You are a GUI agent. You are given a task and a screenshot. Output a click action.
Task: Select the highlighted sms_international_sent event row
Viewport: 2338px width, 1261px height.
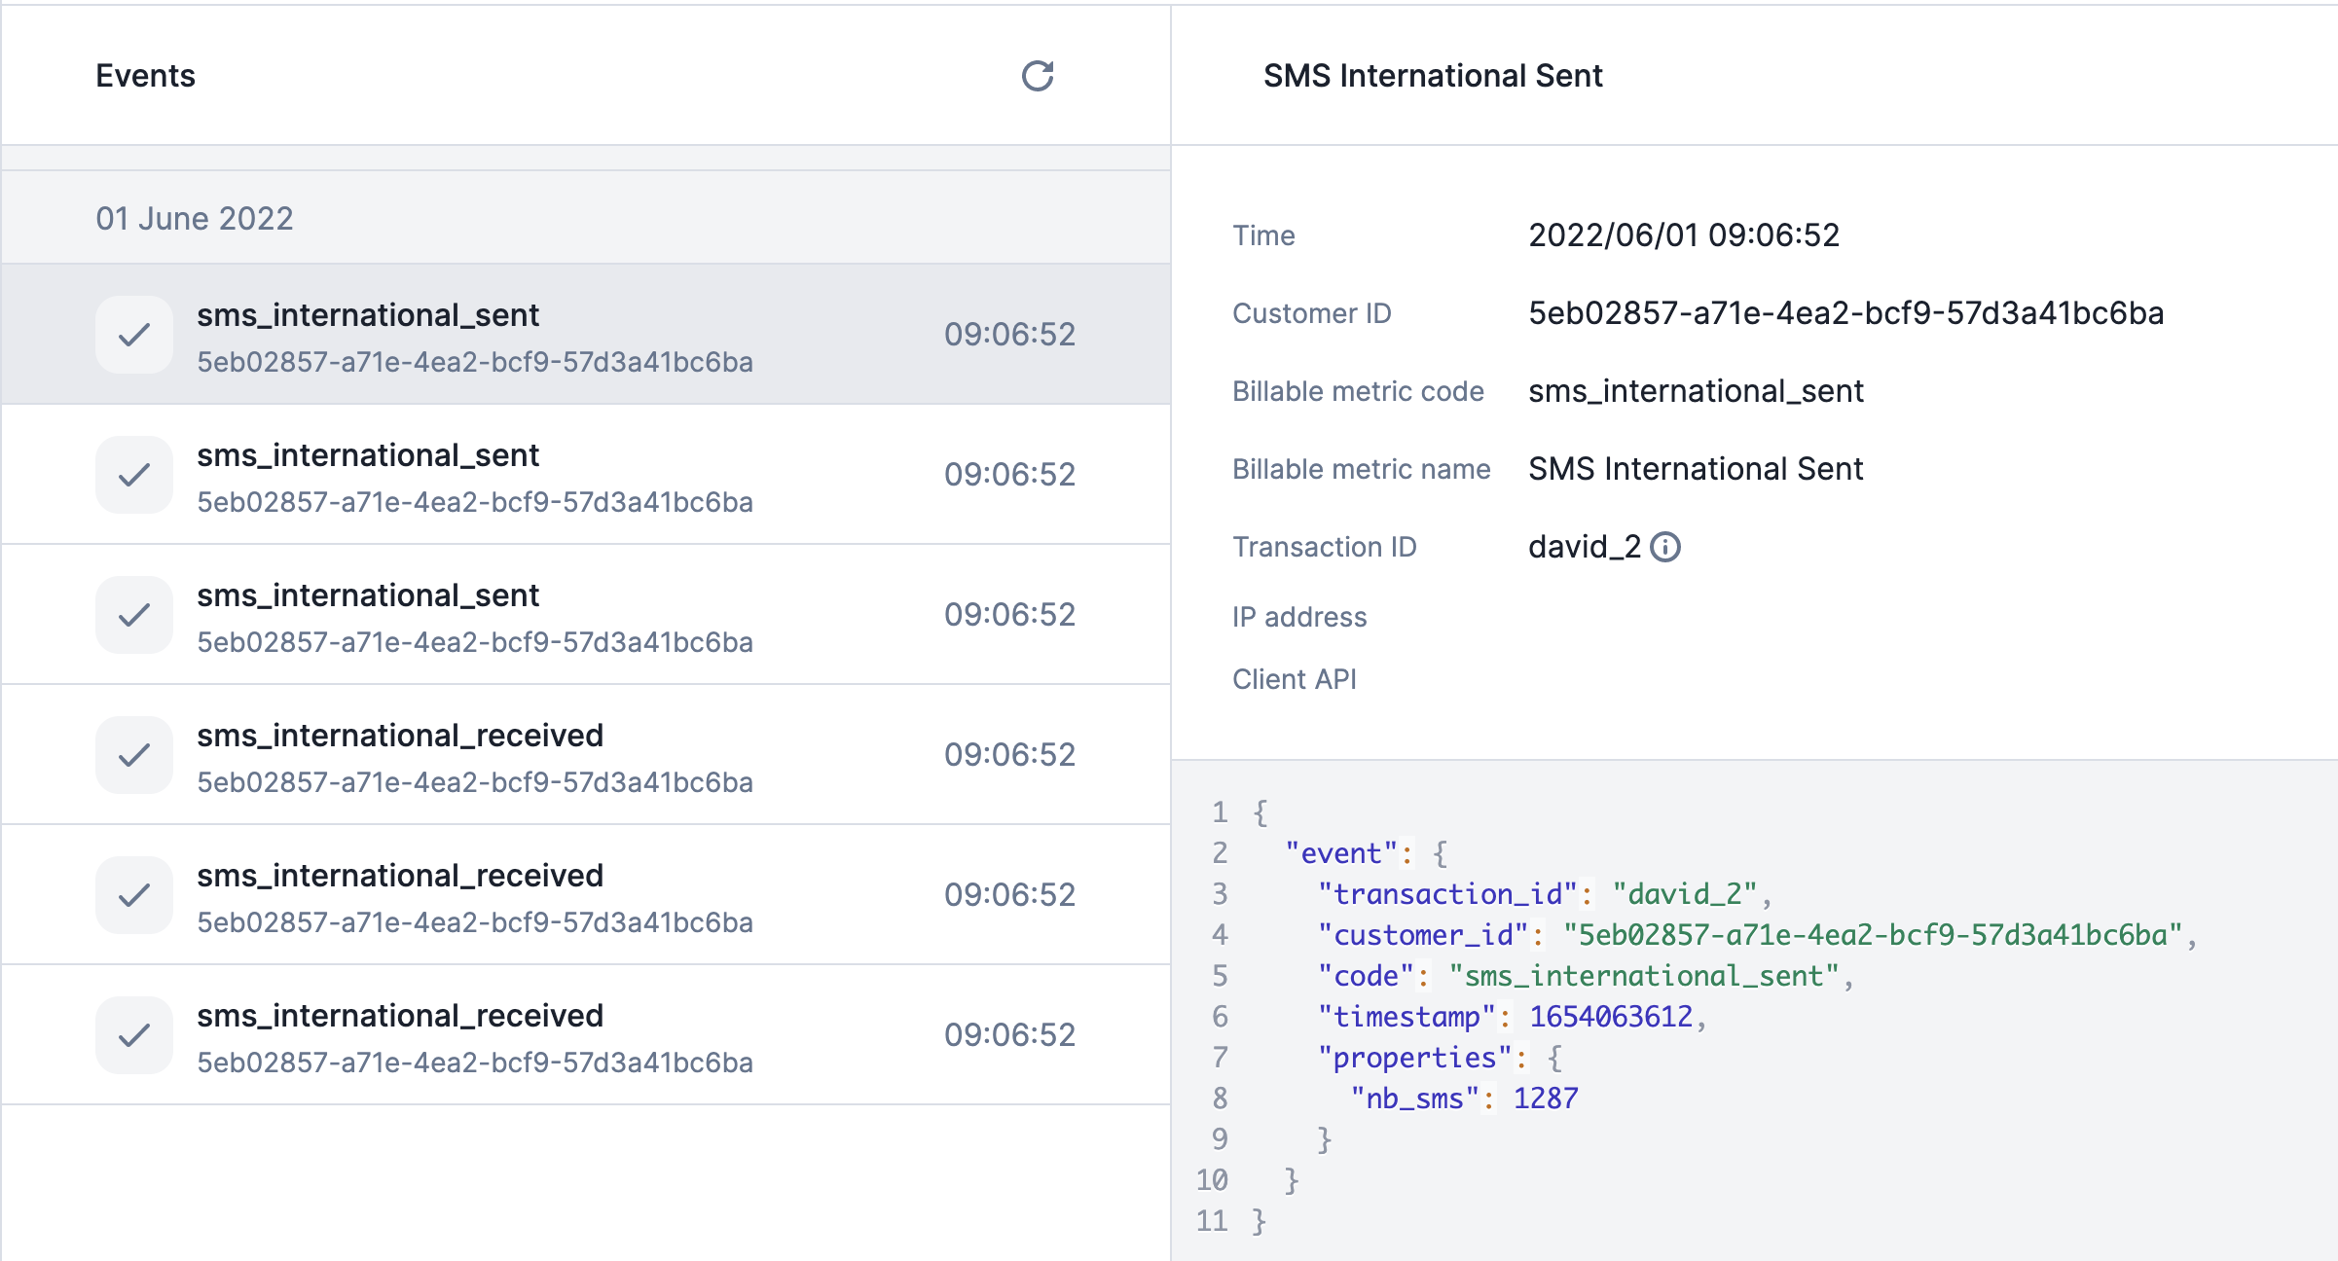[x=586, y=335]
